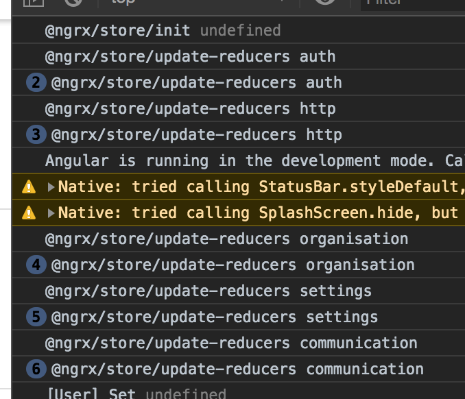Click the 'Native: tried calling StatusBar.styleDefault' warning text
This screenshot has height=399, width=465.
[x=261, y=187]
